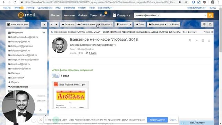222x125 pixels.
Task: Open the Все проекты dropdown
Action: (x=105, y=8)
